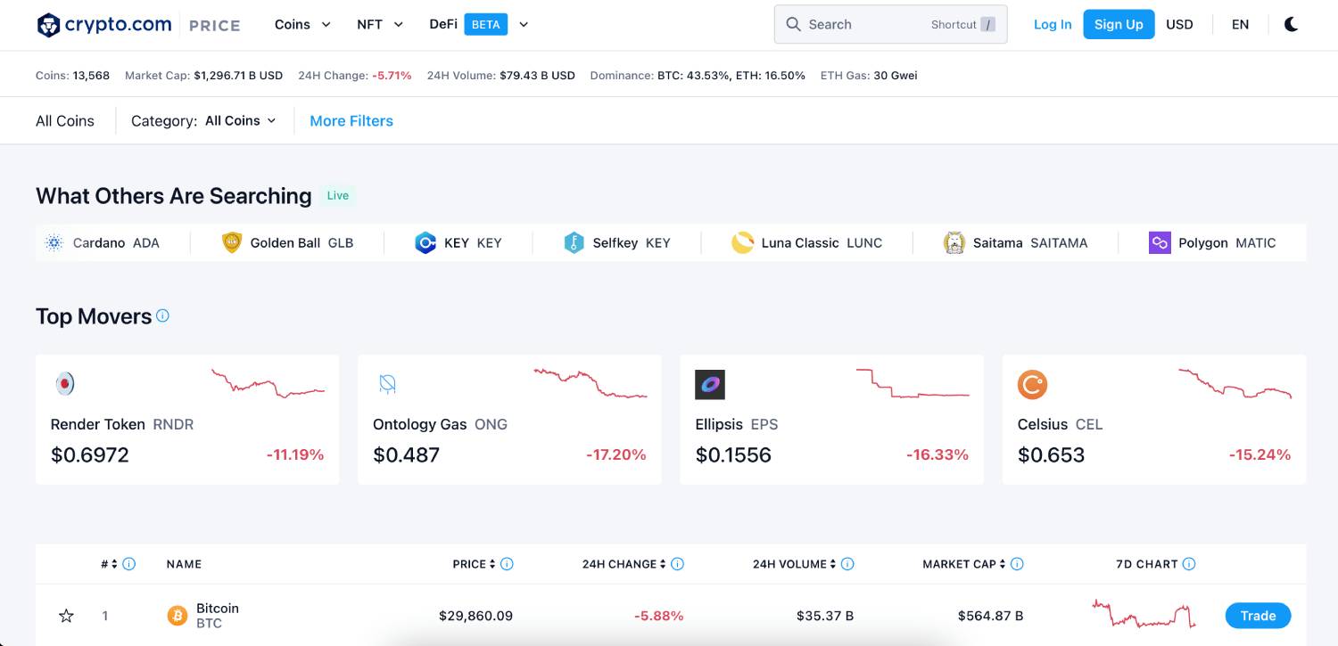Viewport: 1338px width, 646px height.
Task: Open the EN language selector
Action: [1240, 24]
